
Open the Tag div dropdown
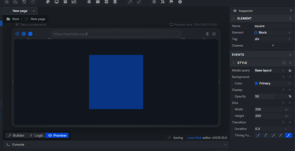coord(273,39)
